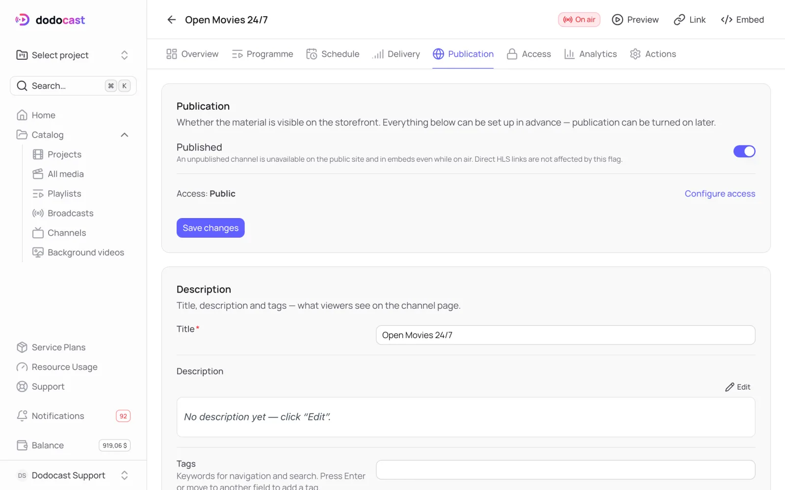Click the Save changes button
Image resolution: width=785 pixels, height=490 pixels.
tap(210, 228)
